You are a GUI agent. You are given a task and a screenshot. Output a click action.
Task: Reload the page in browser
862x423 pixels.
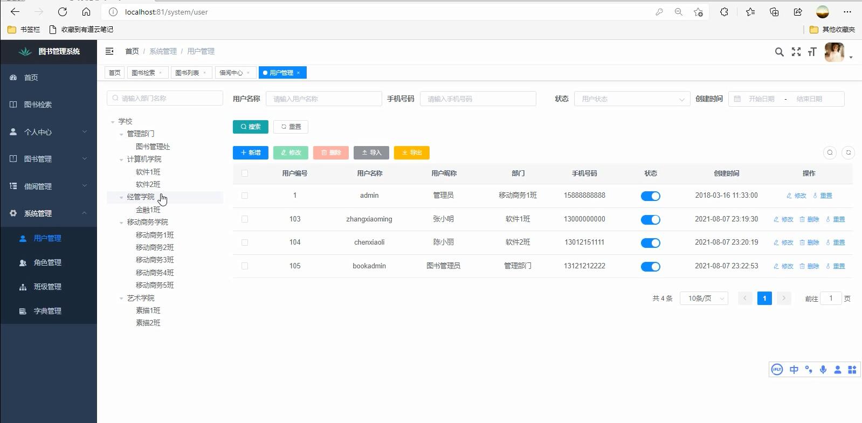63,12
